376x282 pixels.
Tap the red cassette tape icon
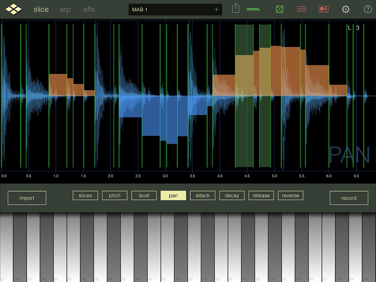323,9
